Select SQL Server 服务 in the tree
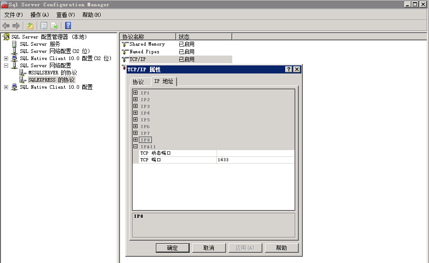This screenshot has width=429, height=263. [40, 44]
